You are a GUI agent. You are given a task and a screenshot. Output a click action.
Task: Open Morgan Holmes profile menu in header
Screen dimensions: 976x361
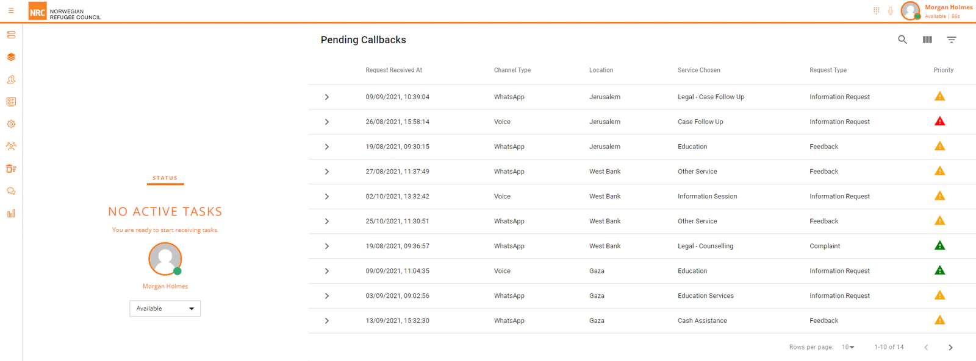937,11
